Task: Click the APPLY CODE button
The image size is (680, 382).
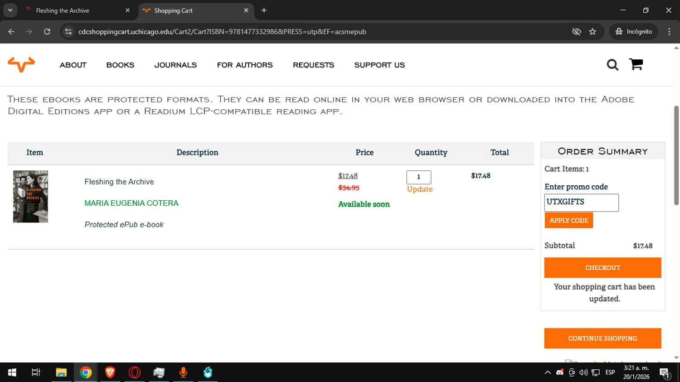Action: 569,220
